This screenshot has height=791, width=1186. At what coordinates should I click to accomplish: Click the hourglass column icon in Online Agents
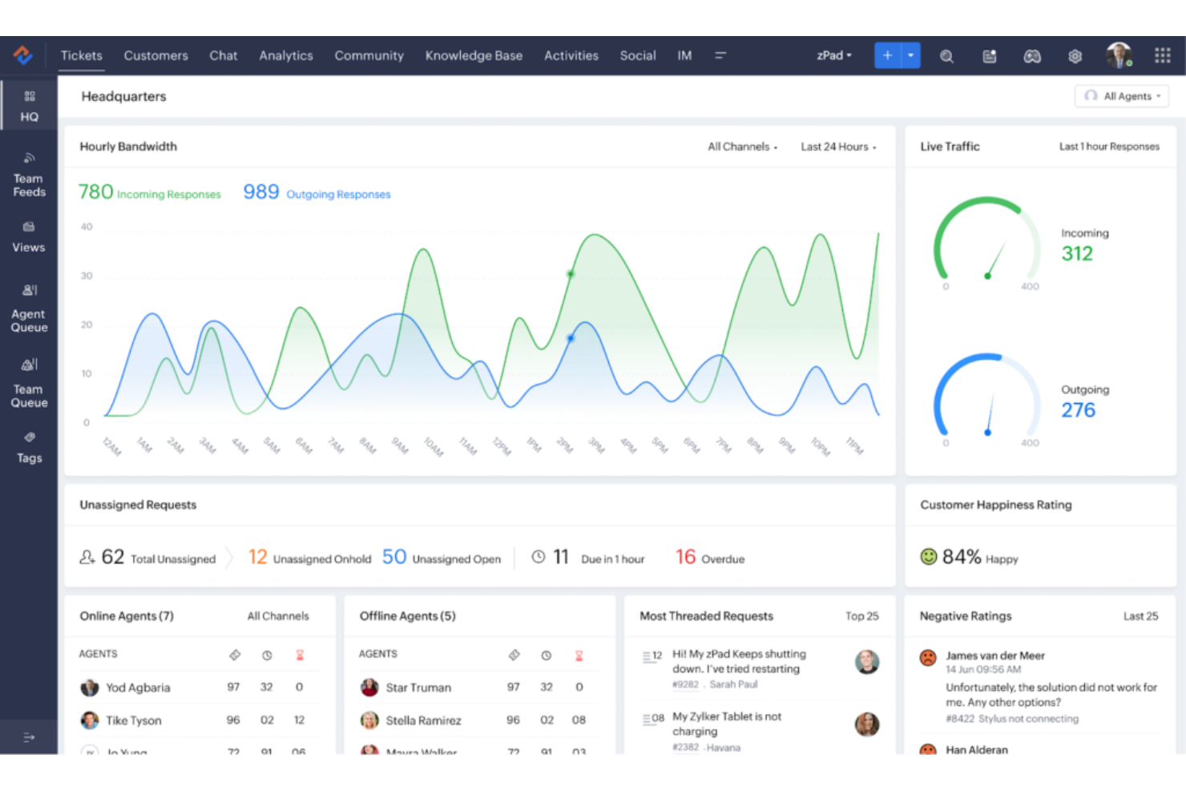pos(300,654)
